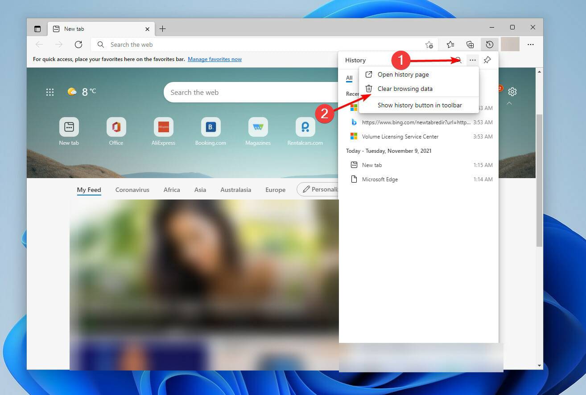Switch to the Australasia feed tab

pos(235,190)
